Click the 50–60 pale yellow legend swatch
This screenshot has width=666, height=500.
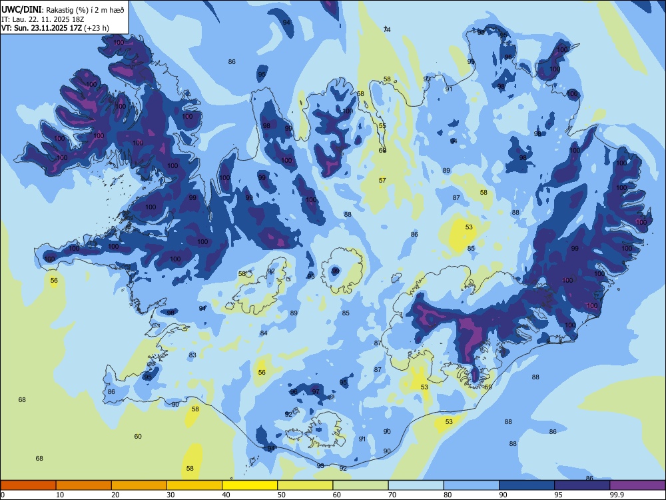(305, 485)
